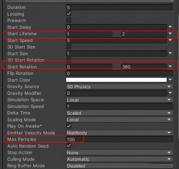179x169 pixels.
Task: Click the Flip Rotation value field
Action: pos(120,73)
